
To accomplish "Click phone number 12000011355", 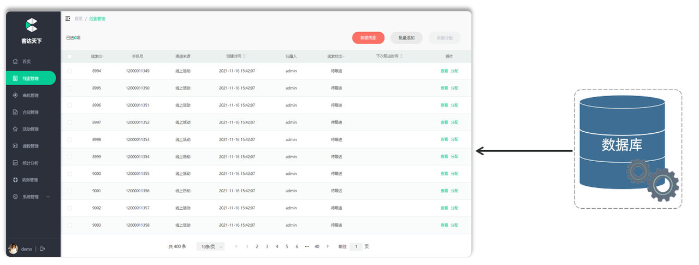I will pos(138,174).
